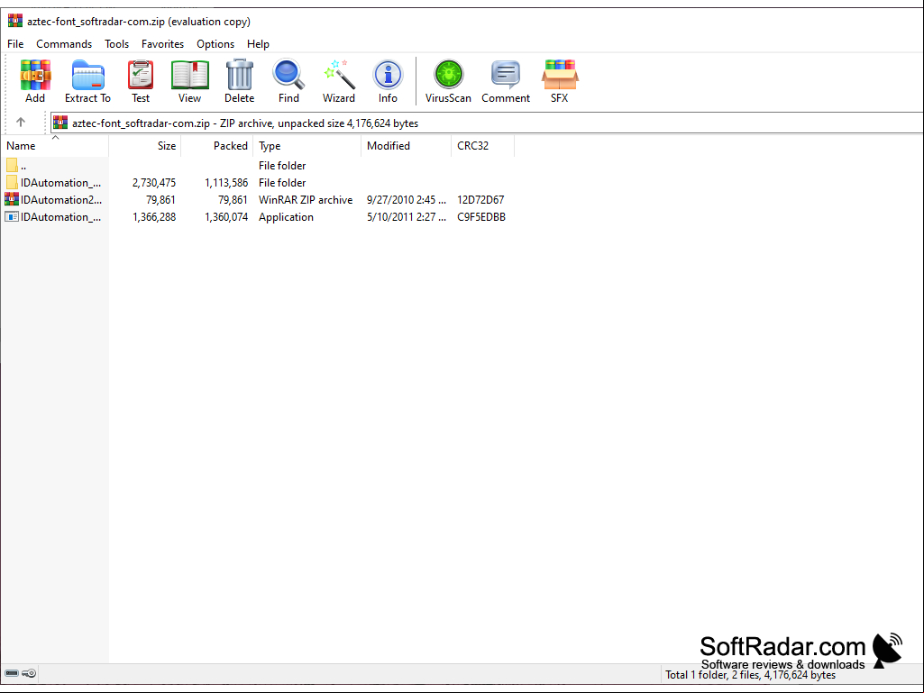Select size value 2,730,475

tap(154, 183)
